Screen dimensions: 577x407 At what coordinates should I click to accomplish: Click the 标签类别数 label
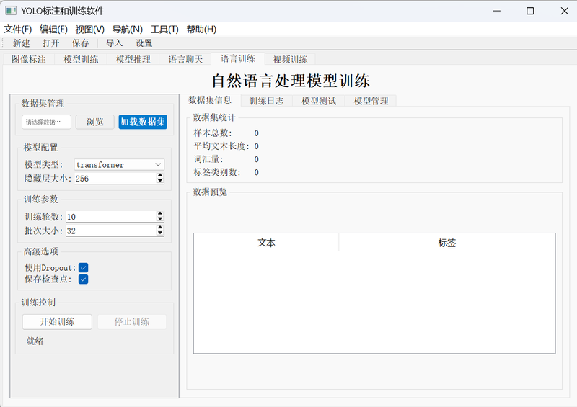click(217, 172)
